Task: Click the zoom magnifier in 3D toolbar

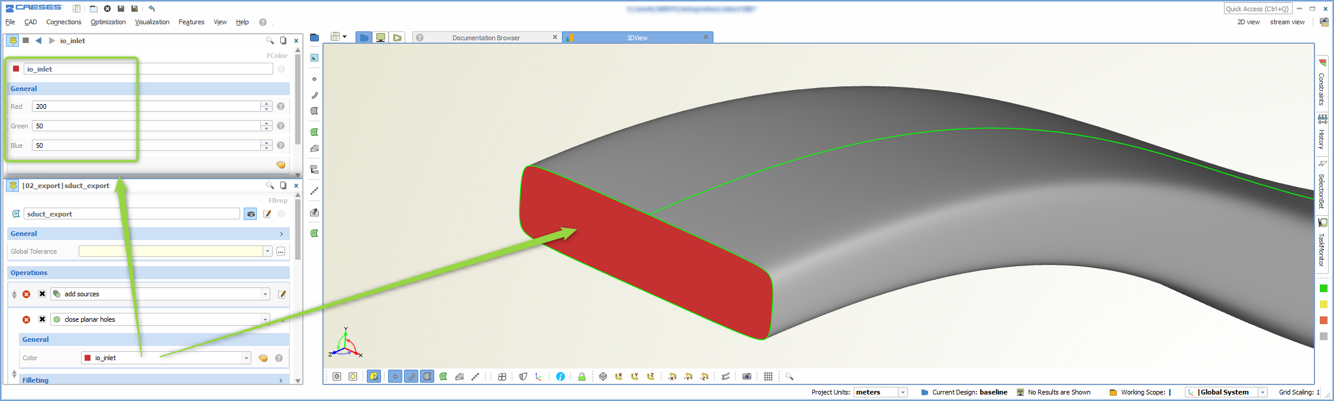Action: [x=789, y=376]
